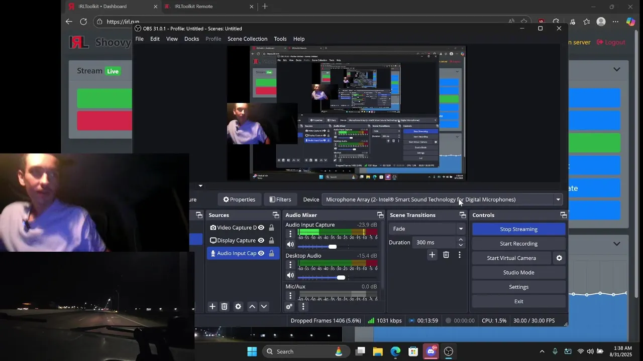Open advanced audio properties gears icon

pyautogui.click(x=289, y=306)
